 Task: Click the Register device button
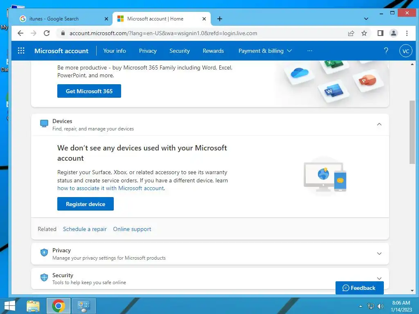coord(86,204)
